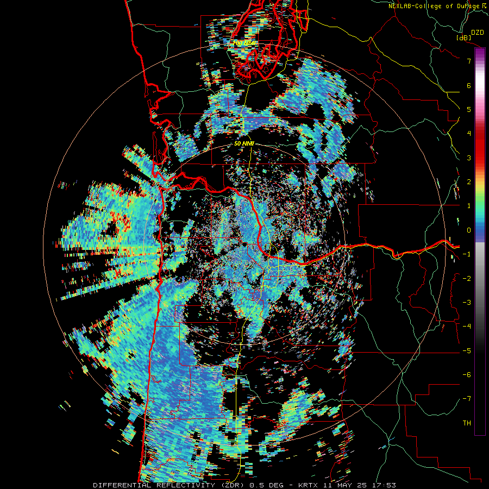Viewport: 489px width, 489px height.
Task: Click the 0 value on the color scale
Action: pyautogui.click(x=469, y=230)
